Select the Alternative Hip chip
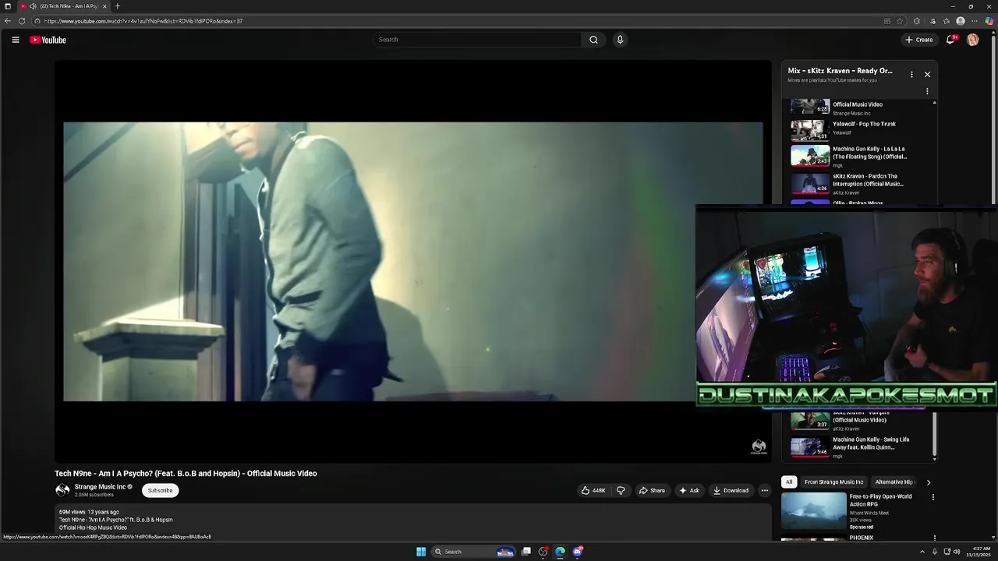Image resolution: width=998 pixels, height=561 pixels. coord(894,482)
